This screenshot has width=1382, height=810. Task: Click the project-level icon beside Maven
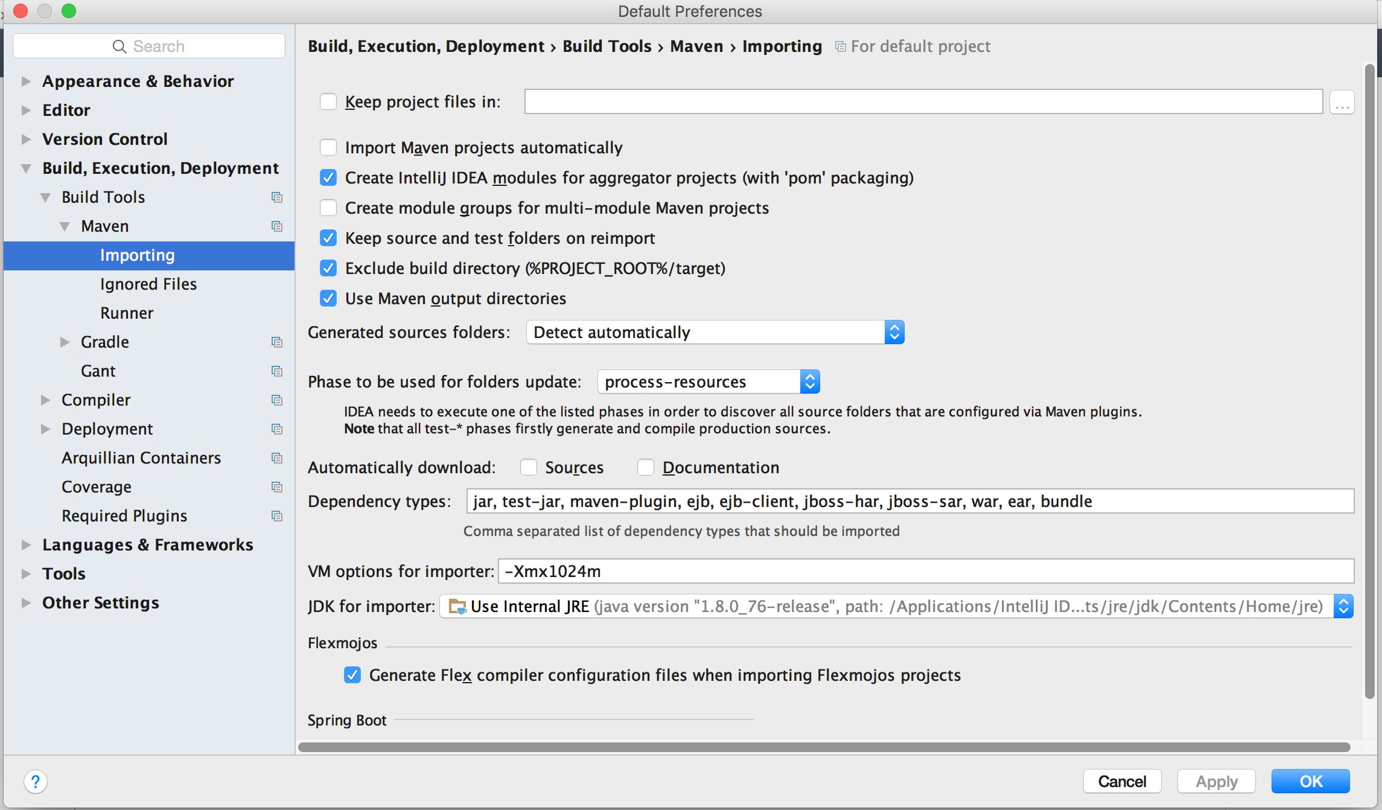coord(277,226)
